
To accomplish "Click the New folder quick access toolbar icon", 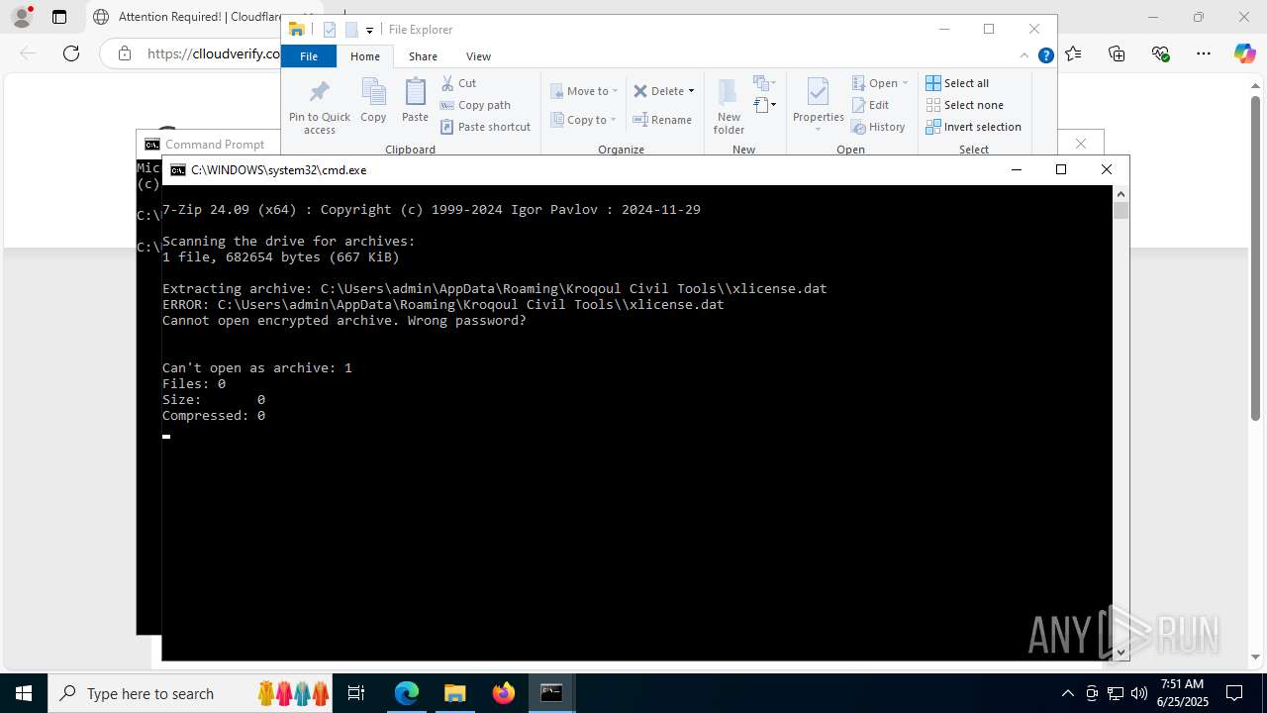I will [x=351, y=30].
